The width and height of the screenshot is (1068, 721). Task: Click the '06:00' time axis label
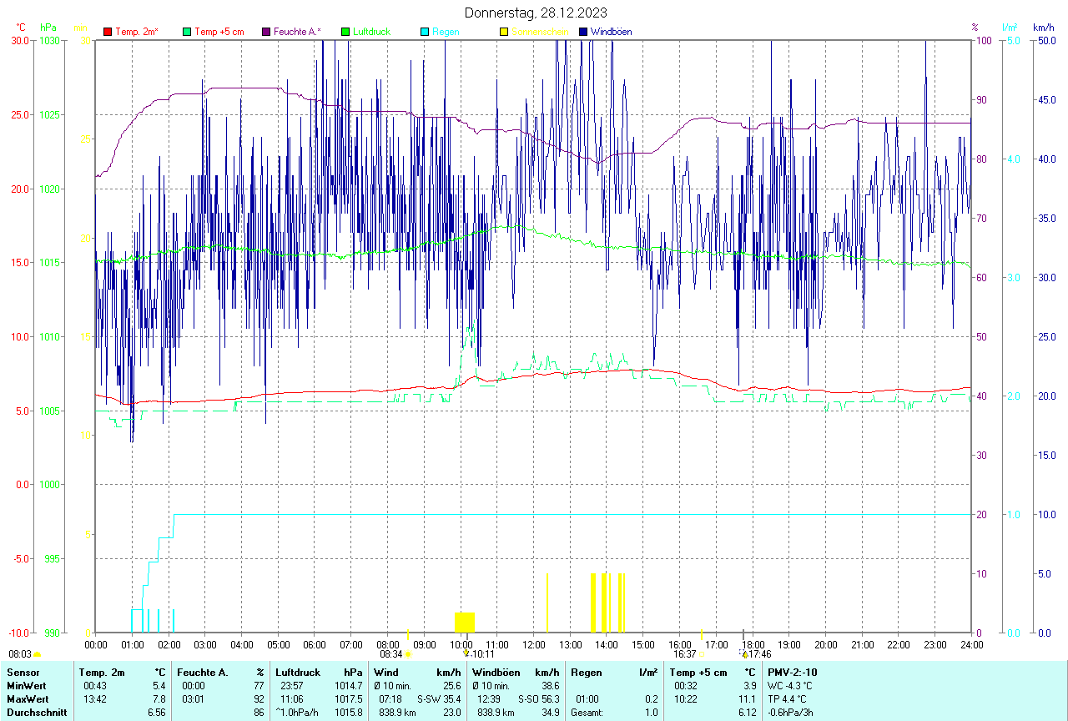click(x=315, y=644)
